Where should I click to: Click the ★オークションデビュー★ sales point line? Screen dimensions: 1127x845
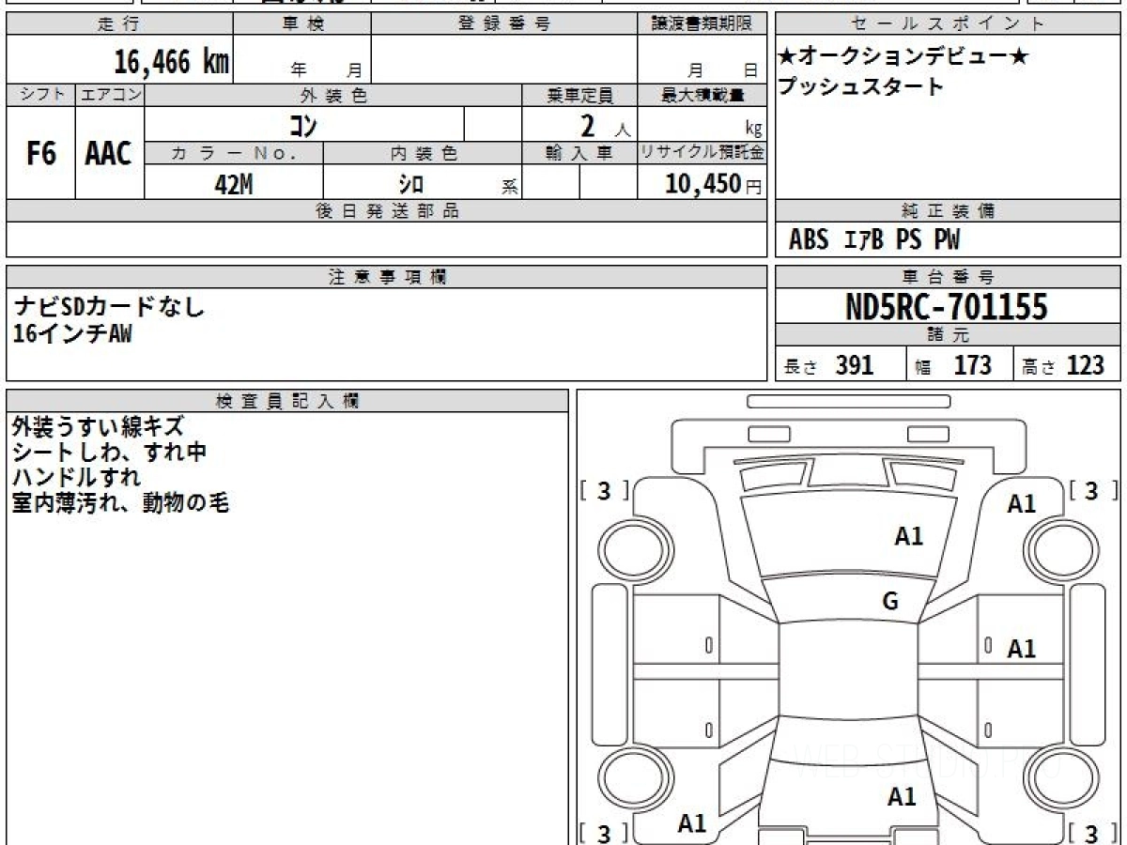(x=903, y=58)
